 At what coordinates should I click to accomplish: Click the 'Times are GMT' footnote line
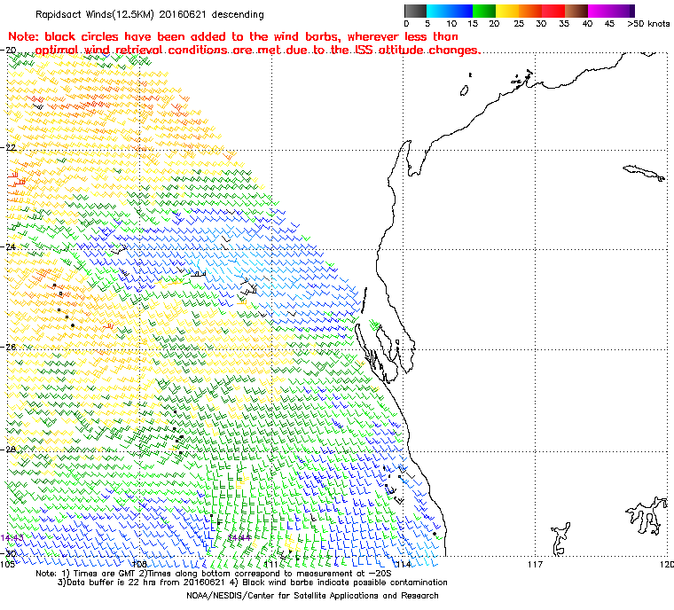point(214,574)
